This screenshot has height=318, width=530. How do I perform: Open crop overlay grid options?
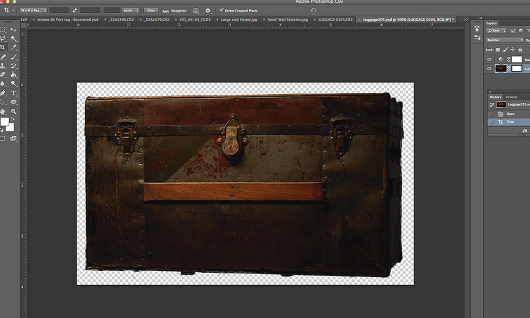(x=196, y=10)
